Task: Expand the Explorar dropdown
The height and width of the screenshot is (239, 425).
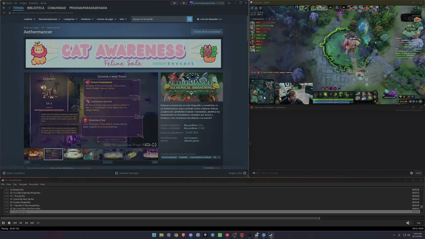Action: tap(29, 19)
